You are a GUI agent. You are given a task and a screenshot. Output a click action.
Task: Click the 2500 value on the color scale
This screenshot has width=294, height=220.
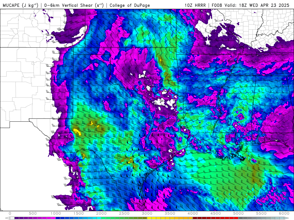coord(124,213)
